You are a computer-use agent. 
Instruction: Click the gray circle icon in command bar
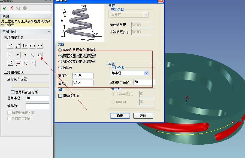25,8
